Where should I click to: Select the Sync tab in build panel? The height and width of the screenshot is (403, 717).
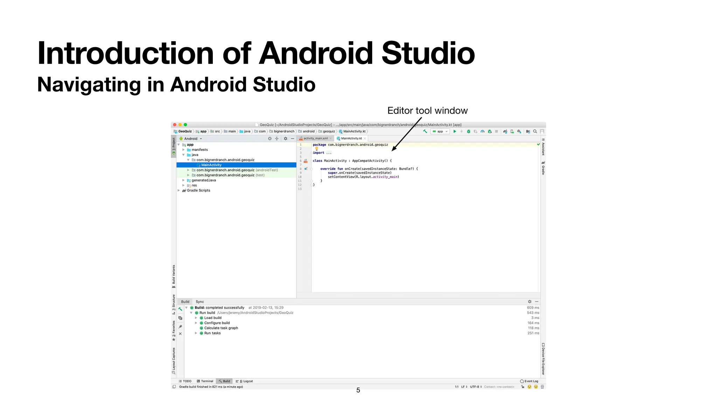200,302
